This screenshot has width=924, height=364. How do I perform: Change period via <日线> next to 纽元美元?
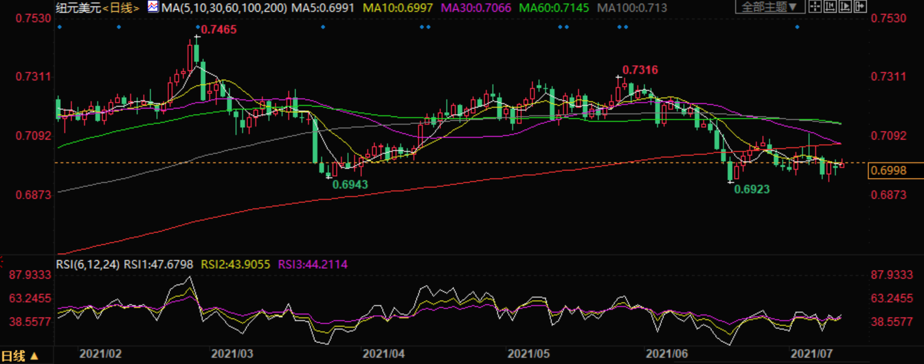[x=121, y=8]
